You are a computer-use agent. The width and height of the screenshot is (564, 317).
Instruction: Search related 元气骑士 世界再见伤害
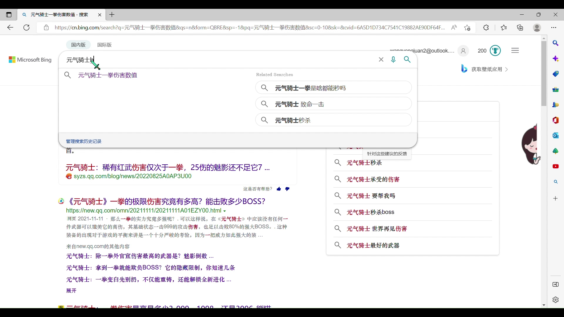tap(377, 229)
